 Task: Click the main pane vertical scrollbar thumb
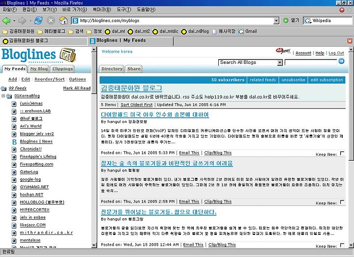(x=351, y=106)
